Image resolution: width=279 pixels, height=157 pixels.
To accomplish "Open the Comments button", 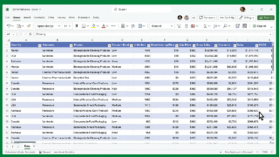I will coord(207,17).
